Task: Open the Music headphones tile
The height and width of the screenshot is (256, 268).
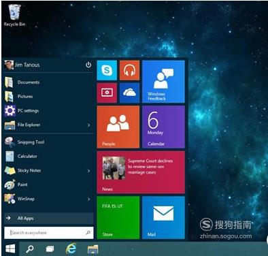Action: (x=129, y=70)
